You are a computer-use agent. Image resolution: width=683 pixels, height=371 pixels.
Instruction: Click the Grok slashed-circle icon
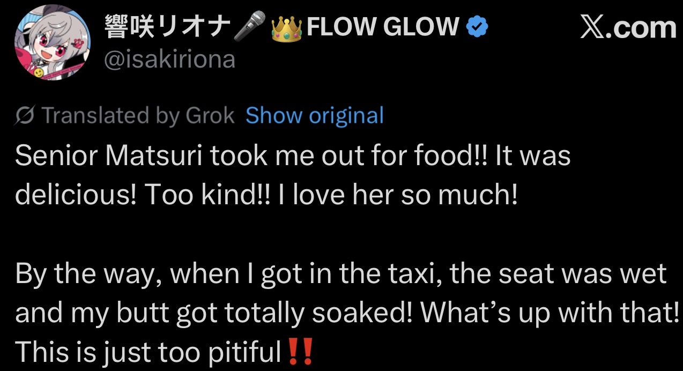(26, 115)
